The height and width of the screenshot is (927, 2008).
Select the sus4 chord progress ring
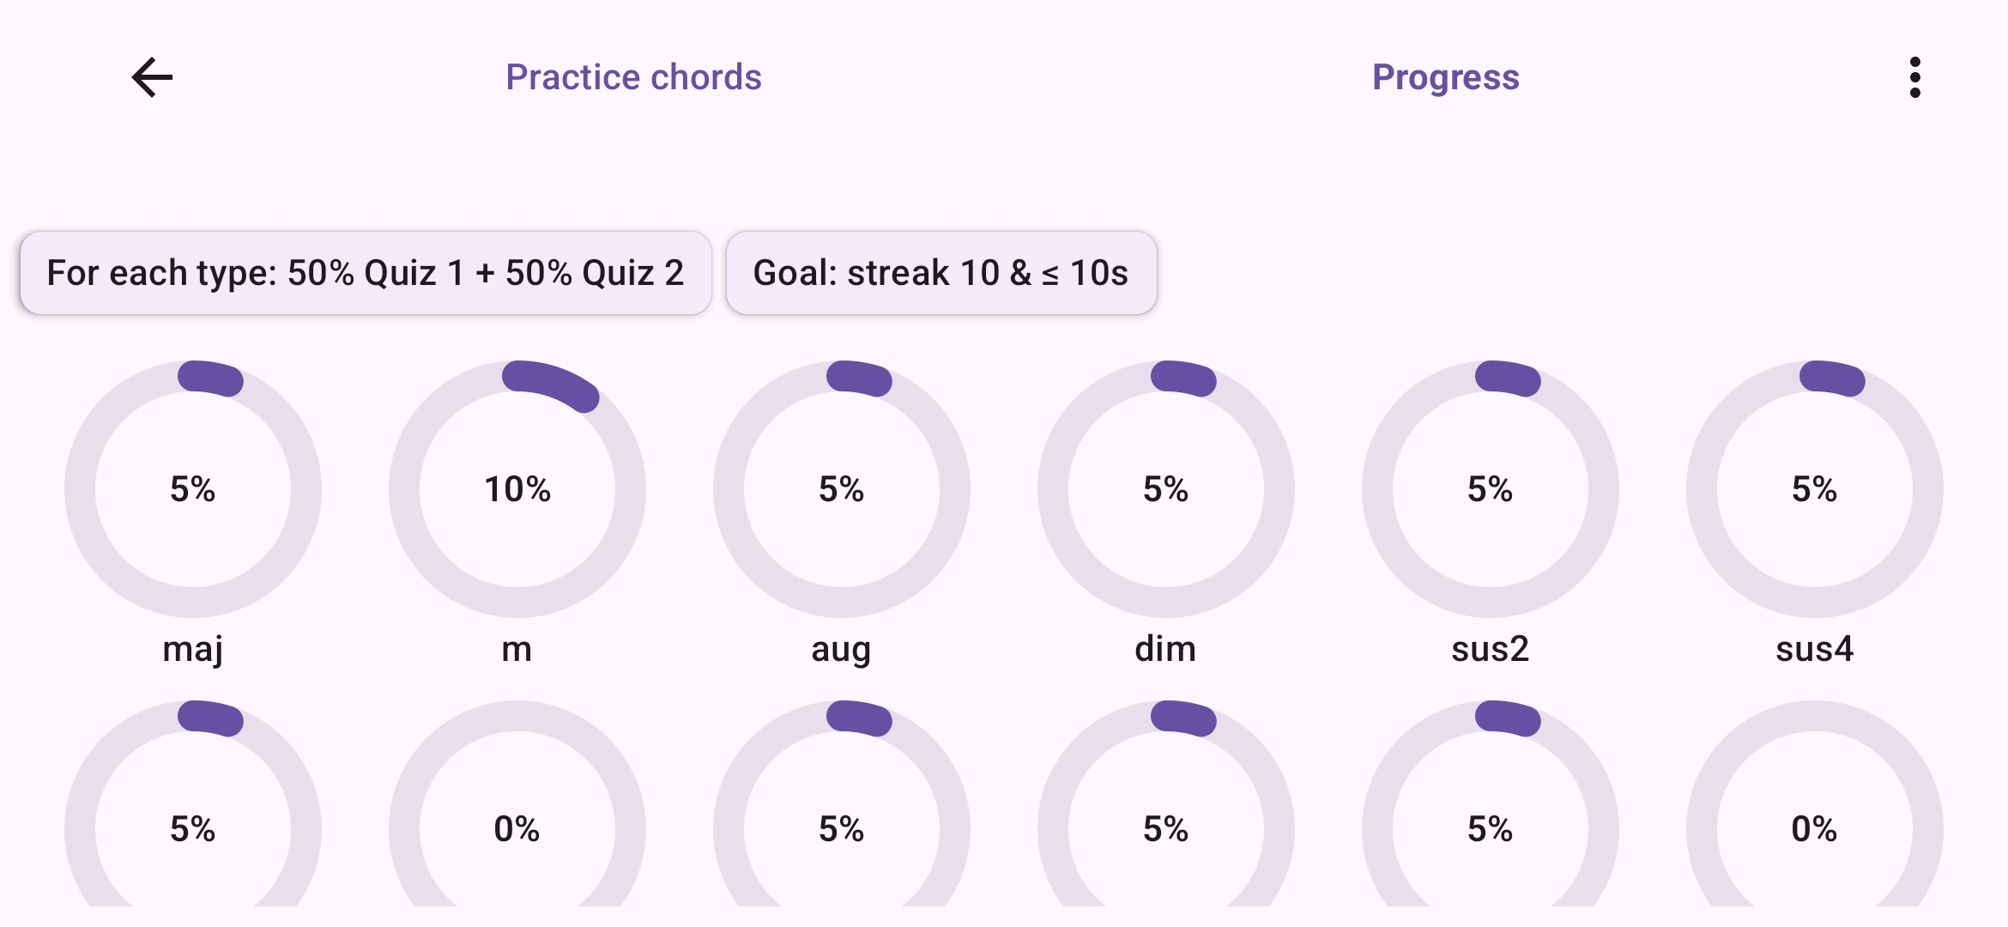click(1812, 488)
